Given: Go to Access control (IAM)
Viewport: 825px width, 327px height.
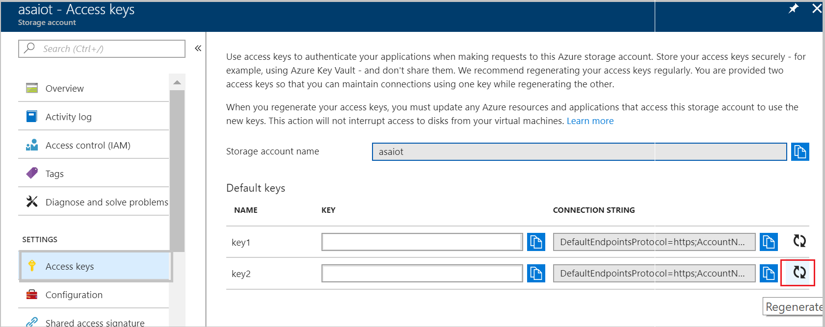Looking at the screenshot, I should pos(88,145).
